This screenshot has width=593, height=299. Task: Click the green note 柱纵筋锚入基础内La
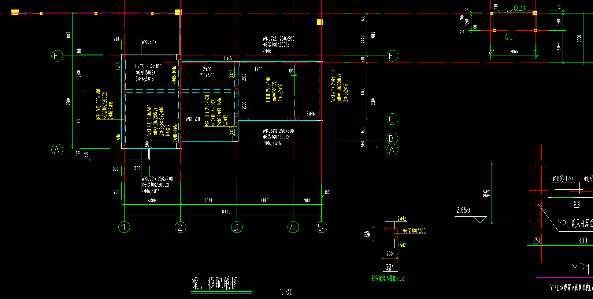pyautogui.click(x=388, y=279)
